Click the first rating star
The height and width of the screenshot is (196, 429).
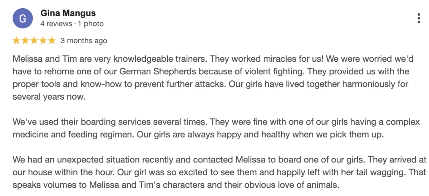click(x=16, y=41)
